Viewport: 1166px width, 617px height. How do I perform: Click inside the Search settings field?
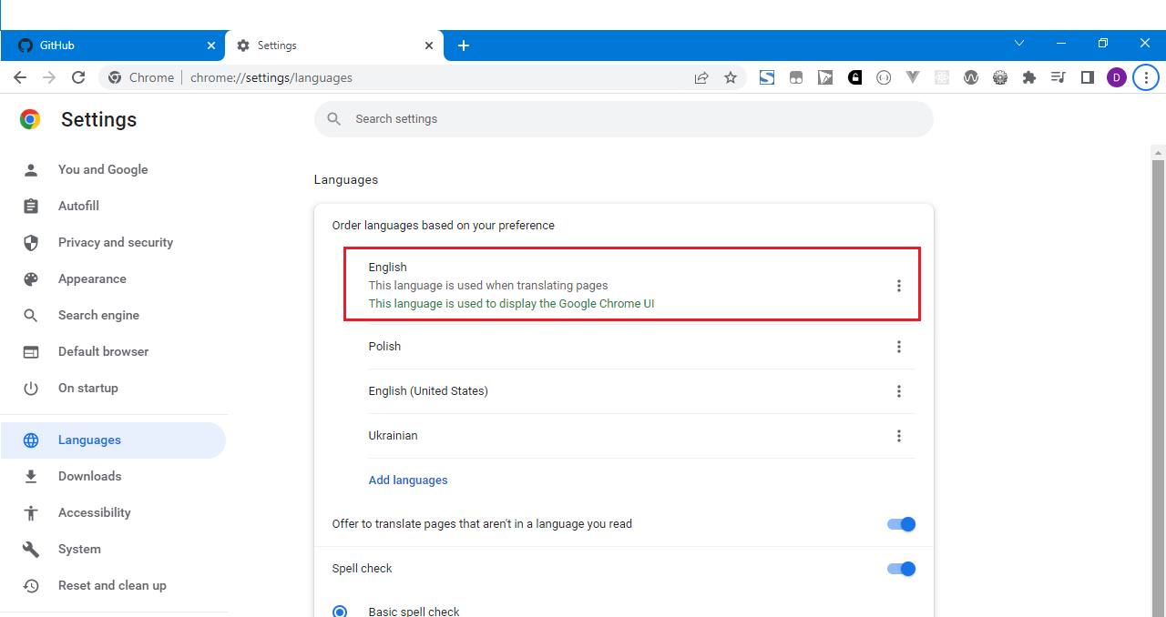pos(624,118)
